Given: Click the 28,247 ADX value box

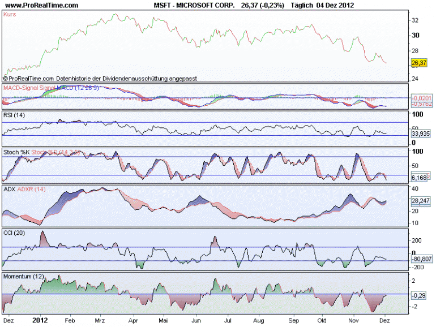Looking at the screenshot, I should pos(420,201).
